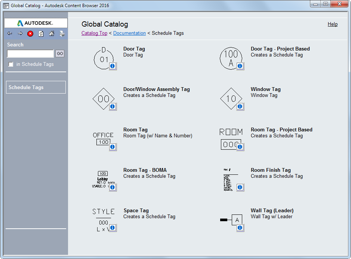Go to the catalog home page
Image resolution: width=351 pixels, height=259 pixels.
click(52, 34)
